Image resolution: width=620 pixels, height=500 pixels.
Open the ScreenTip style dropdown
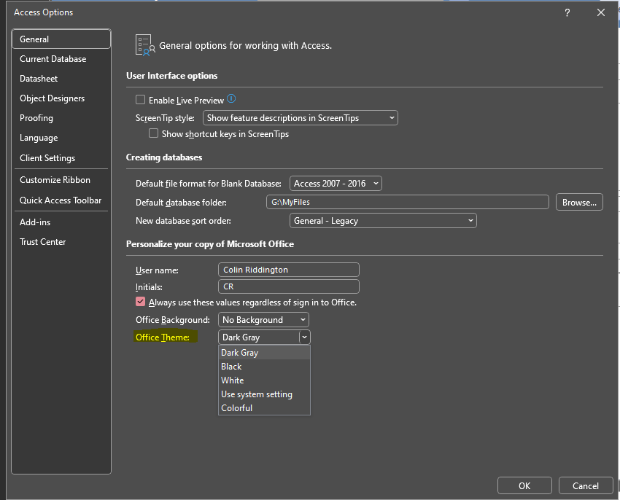[300, 118]
